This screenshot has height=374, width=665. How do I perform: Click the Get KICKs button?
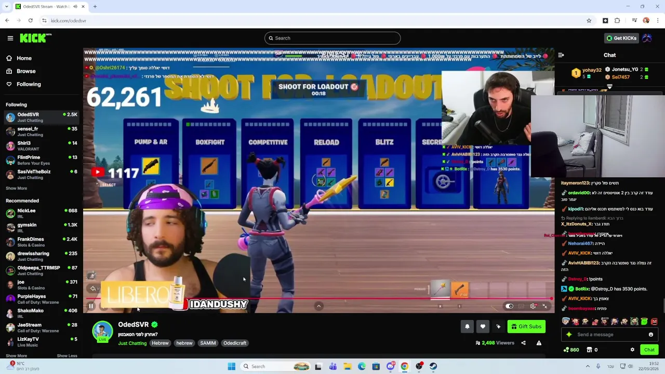point(621,38)
